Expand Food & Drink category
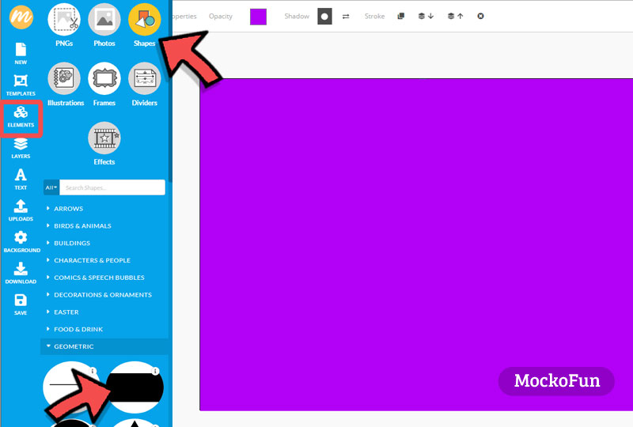The width and height of the screenshot is (633, 427). (78, 329)
